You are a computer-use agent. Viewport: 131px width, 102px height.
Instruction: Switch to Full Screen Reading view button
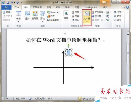[x=84, y=99]
